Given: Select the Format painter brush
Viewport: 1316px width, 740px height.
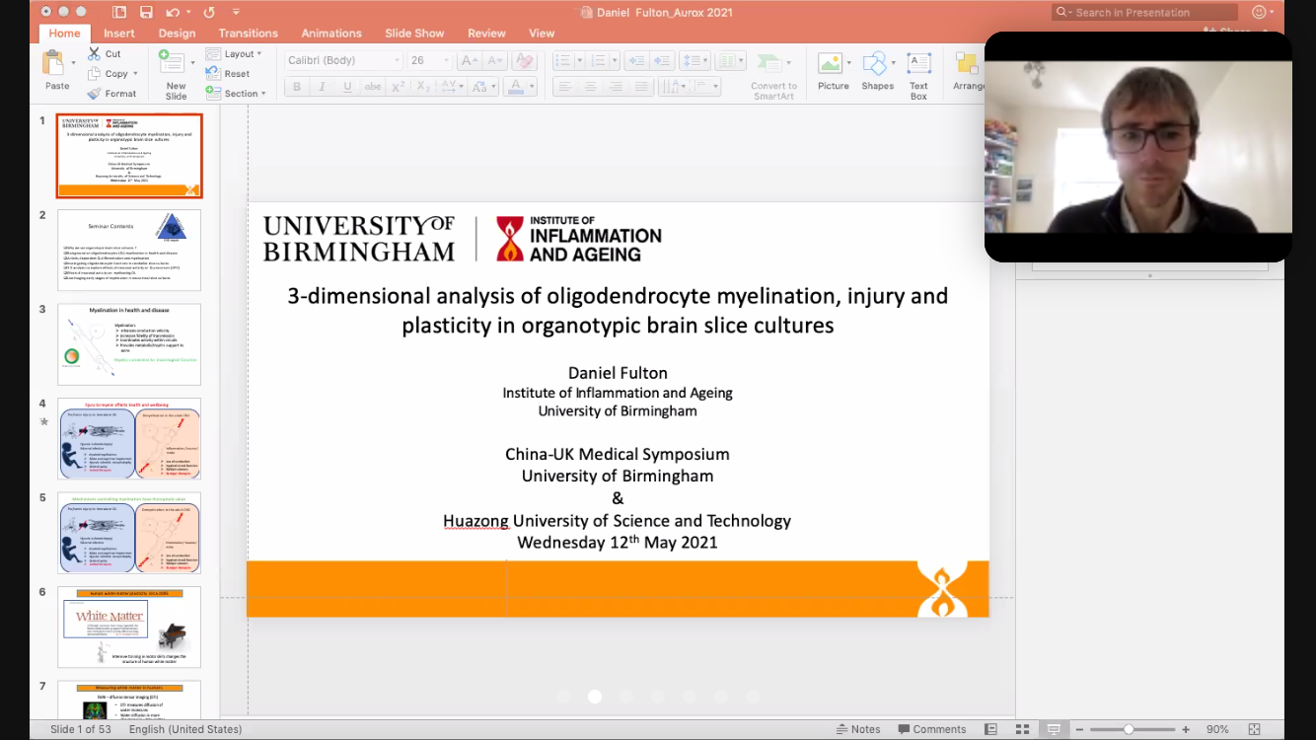Looking at the screenshot, I should pos(111,94).
